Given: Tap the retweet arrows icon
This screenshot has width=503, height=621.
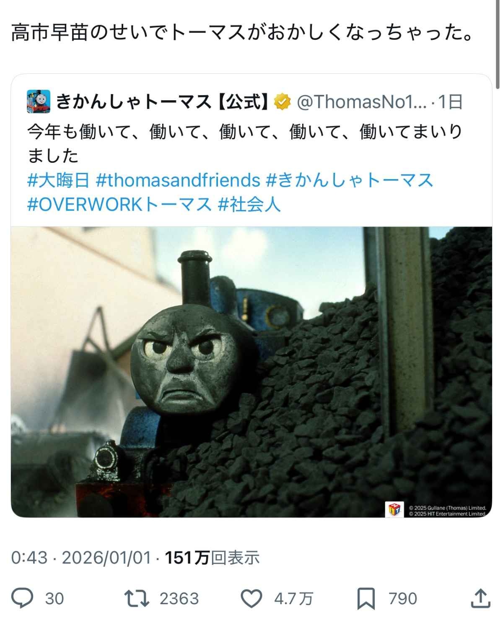Looking at the screenshot, I should [x=137, y=598].
